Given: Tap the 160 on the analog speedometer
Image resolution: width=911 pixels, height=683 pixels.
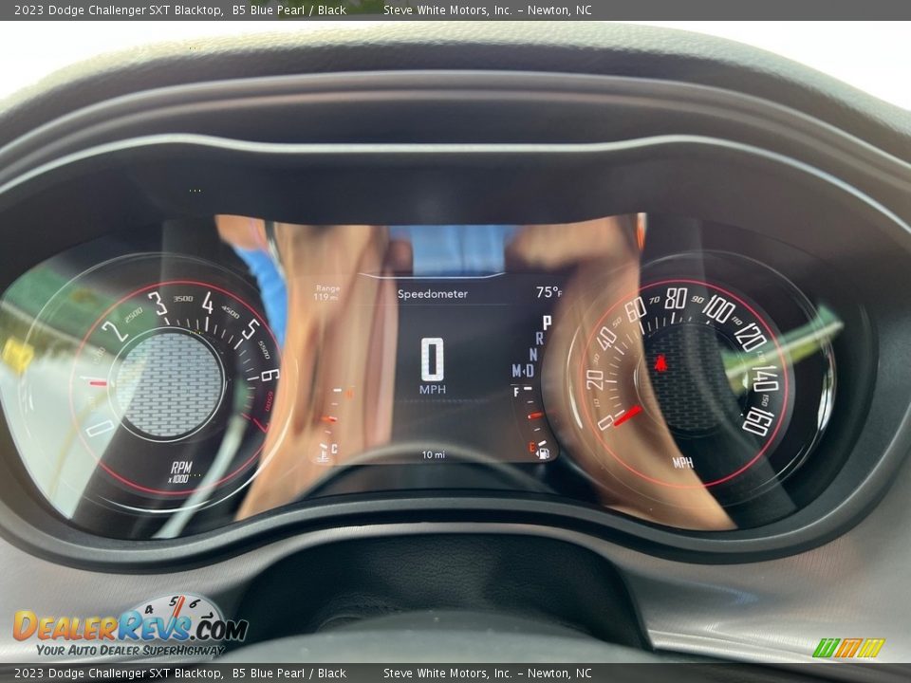Looking at the screenshot, I should tap(756, 421).
